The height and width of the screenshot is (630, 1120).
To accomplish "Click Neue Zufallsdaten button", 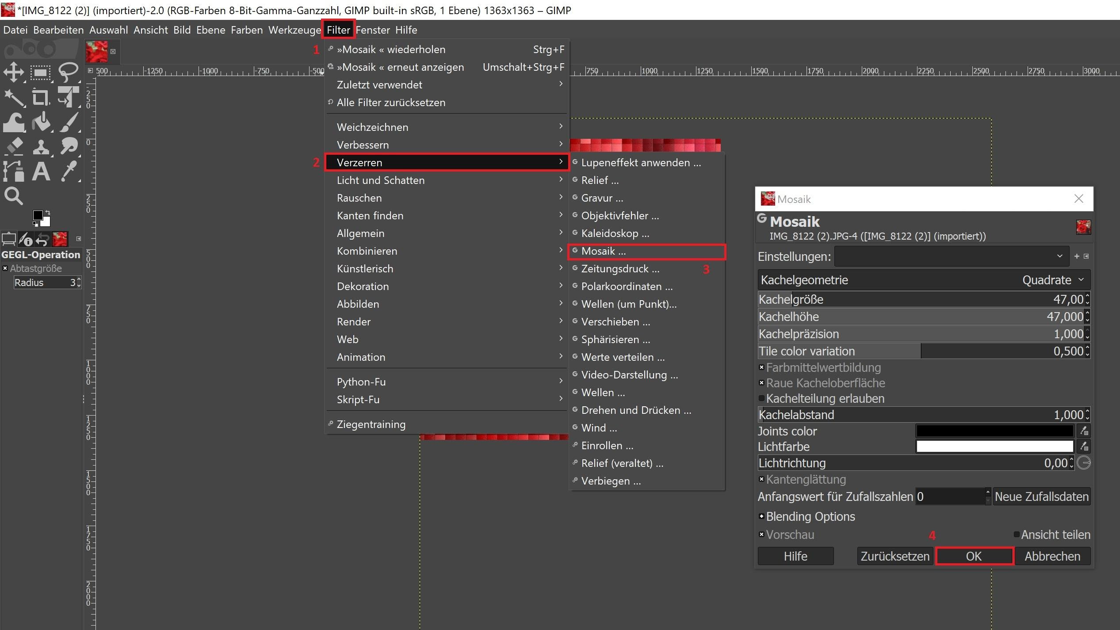I will click(x=1041, y=496).
